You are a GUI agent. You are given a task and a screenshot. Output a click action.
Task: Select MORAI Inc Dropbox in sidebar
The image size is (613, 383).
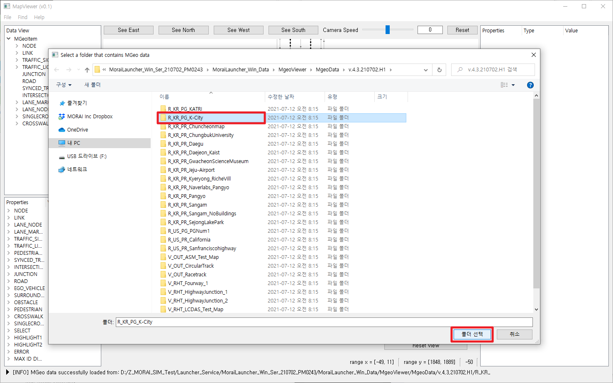(90, 117)
